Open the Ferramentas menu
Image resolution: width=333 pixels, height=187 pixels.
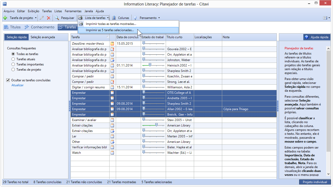coord(73,11)
